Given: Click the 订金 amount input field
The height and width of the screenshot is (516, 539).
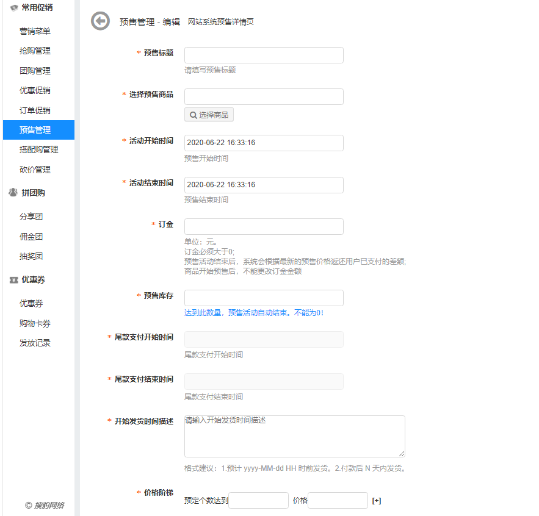Looking at the screenshot, I should (264, 226).
